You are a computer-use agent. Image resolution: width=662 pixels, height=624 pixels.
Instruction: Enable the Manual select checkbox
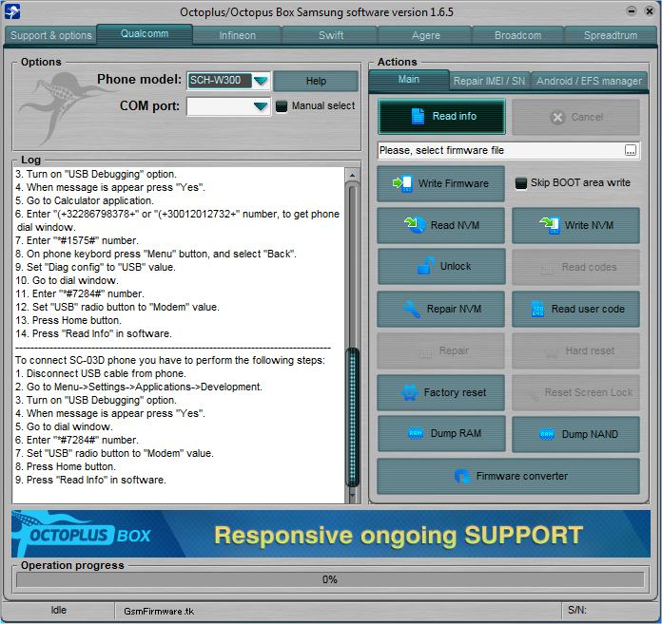[x=282, y=105]
